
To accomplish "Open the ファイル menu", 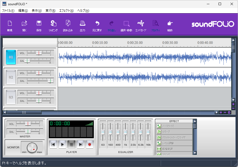I will (7, 11).
